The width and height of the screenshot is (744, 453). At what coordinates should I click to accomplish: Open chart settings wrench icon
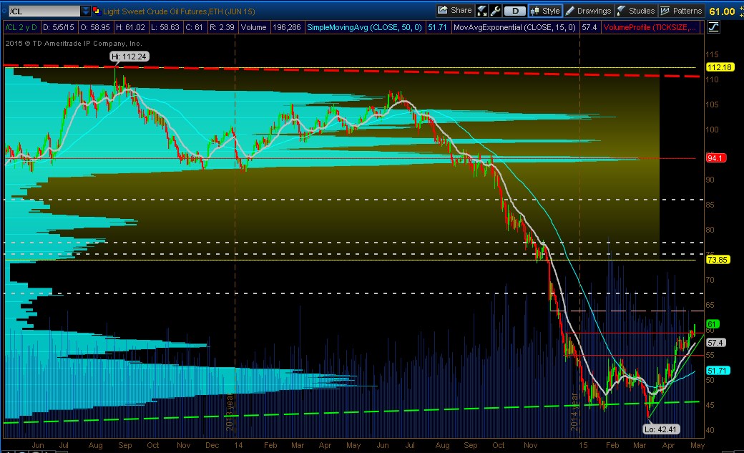(496, 11)
